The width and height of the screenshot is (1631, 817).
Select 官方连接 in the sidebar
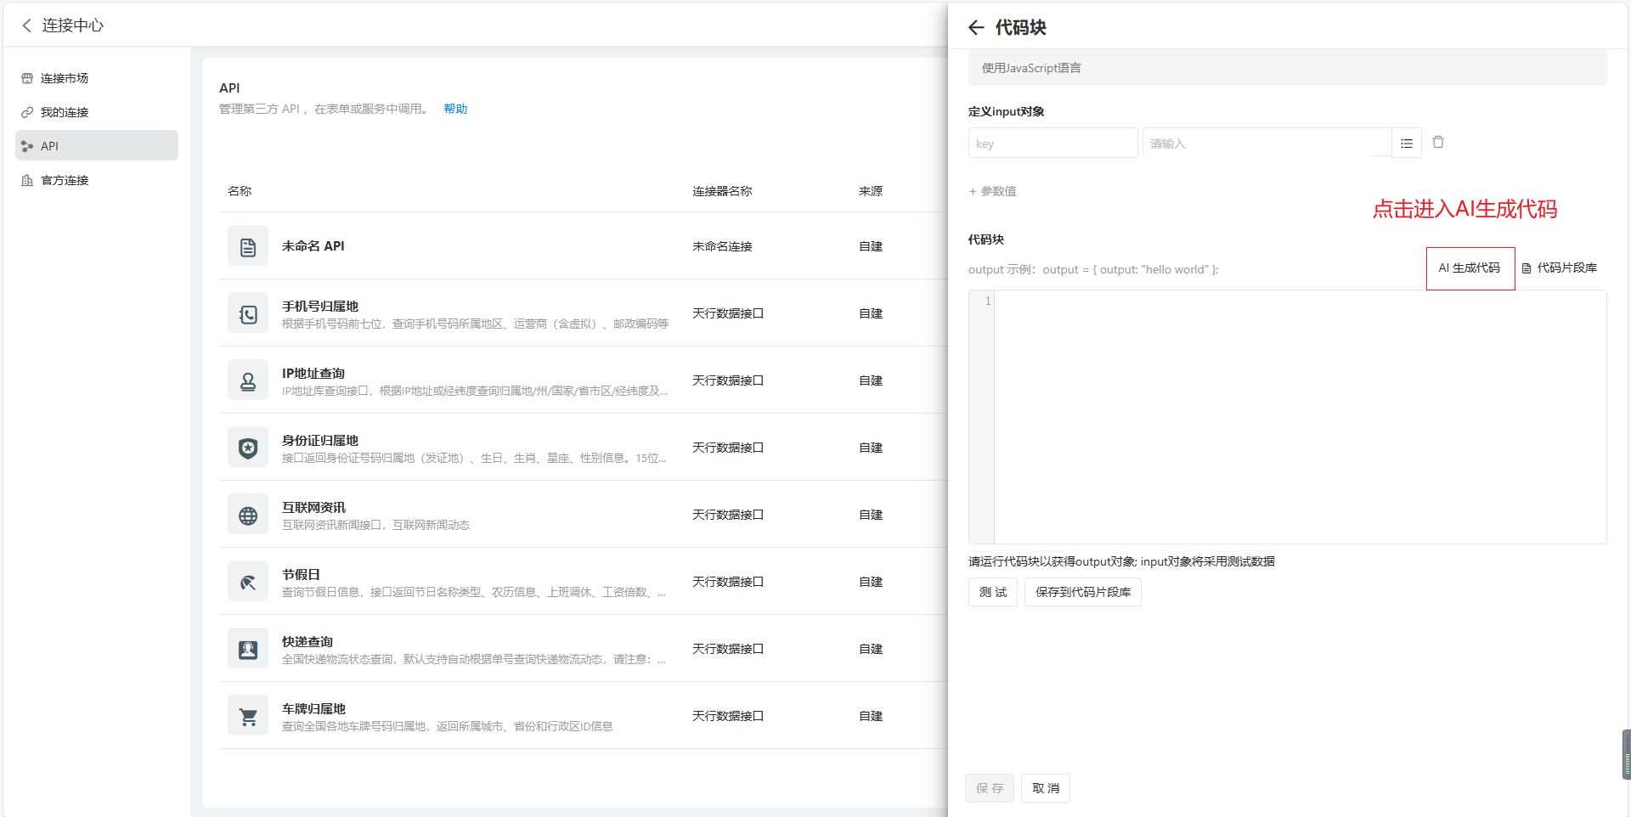tap(65, 180)
